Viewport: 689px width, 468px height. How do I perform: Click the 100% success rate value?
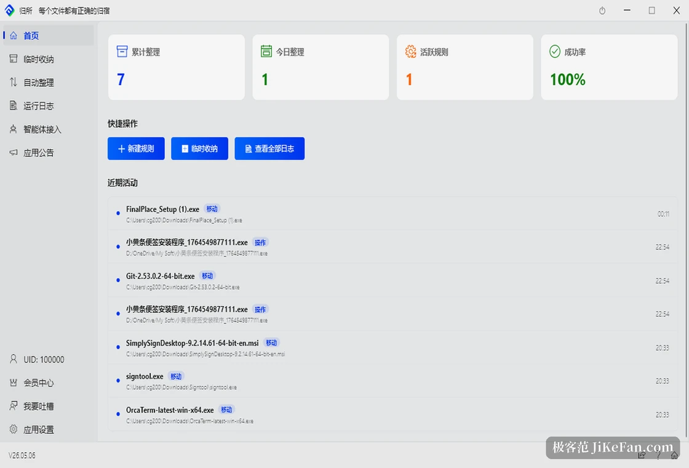coord(568,79)
